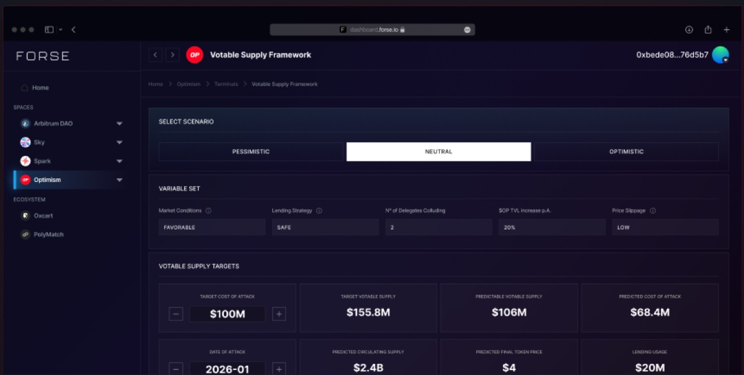Choose the Neutral scenario option
This screenshot has height=375, width=744.
tap(438, 152)
